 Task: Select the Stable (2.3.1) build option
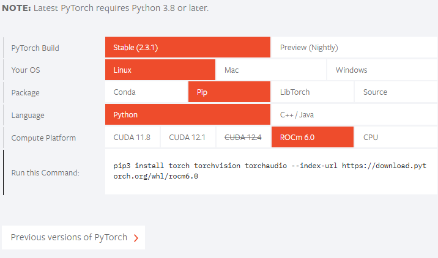tap(188, 47)
